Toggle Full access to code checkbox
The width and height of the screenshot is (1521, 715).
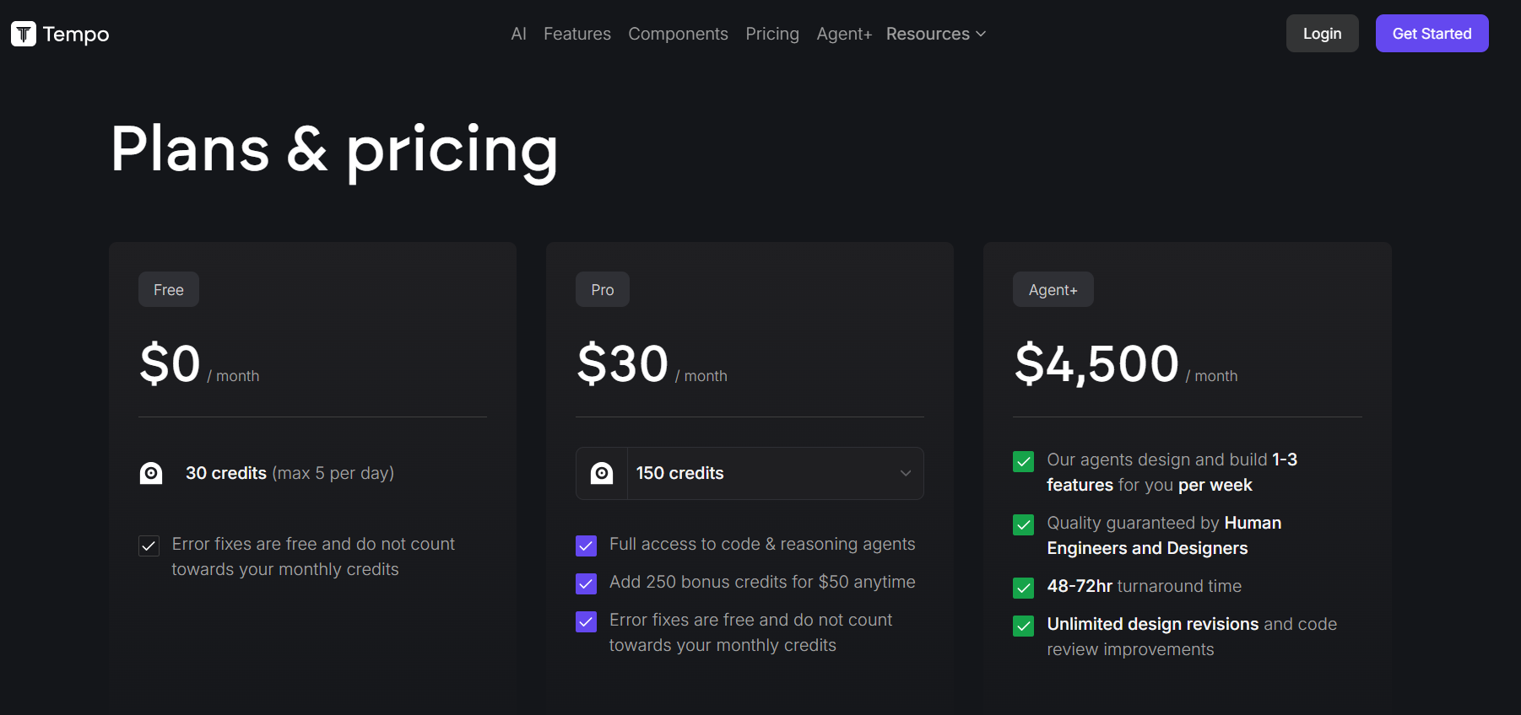[586, 546]
